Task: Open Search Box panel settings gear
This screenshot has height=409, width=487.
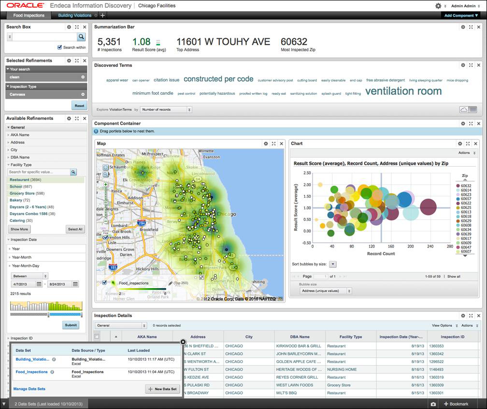Action: pyautogui.click(x=69, y=27)
